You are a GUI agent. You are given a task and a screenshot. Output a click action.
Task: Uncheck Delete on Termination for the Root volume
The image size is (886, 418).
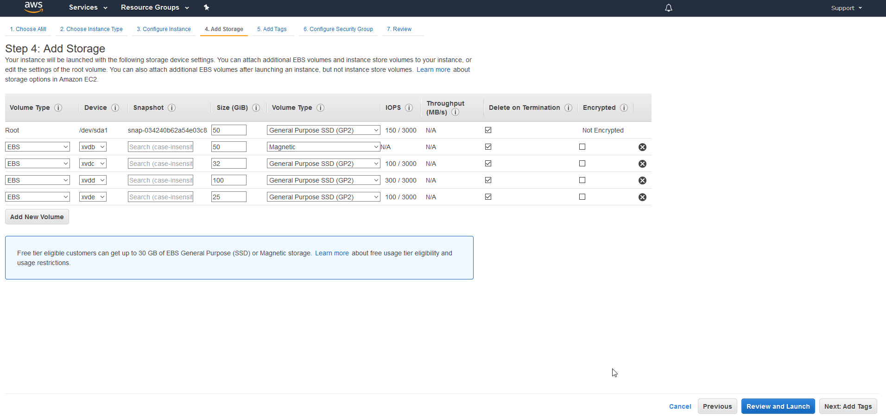[488, 130]
